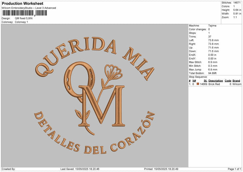
Task: Select the Min Stitch value 0.3 mm
Action: [213, 66]
